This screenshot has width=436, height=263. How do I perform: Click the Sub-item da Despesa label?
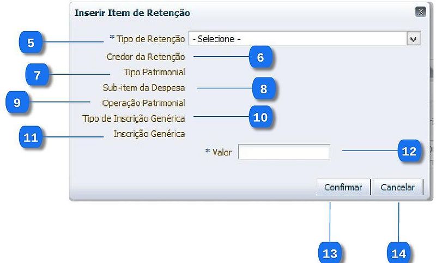[x=144, y=87]
